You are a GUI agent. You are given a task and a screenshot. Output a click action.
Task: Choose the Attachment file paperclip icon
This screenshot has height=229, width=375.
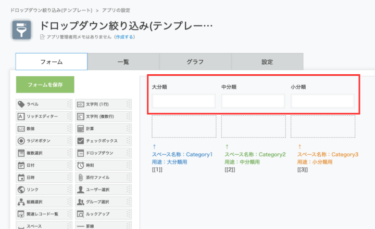[x=81, y=178]
